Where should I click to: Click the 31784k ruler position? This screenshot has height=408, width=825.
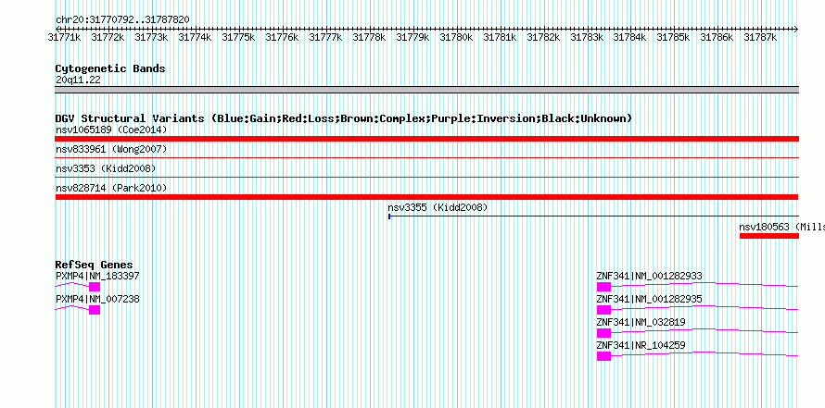pyautogui.click(x=631, y=37)
